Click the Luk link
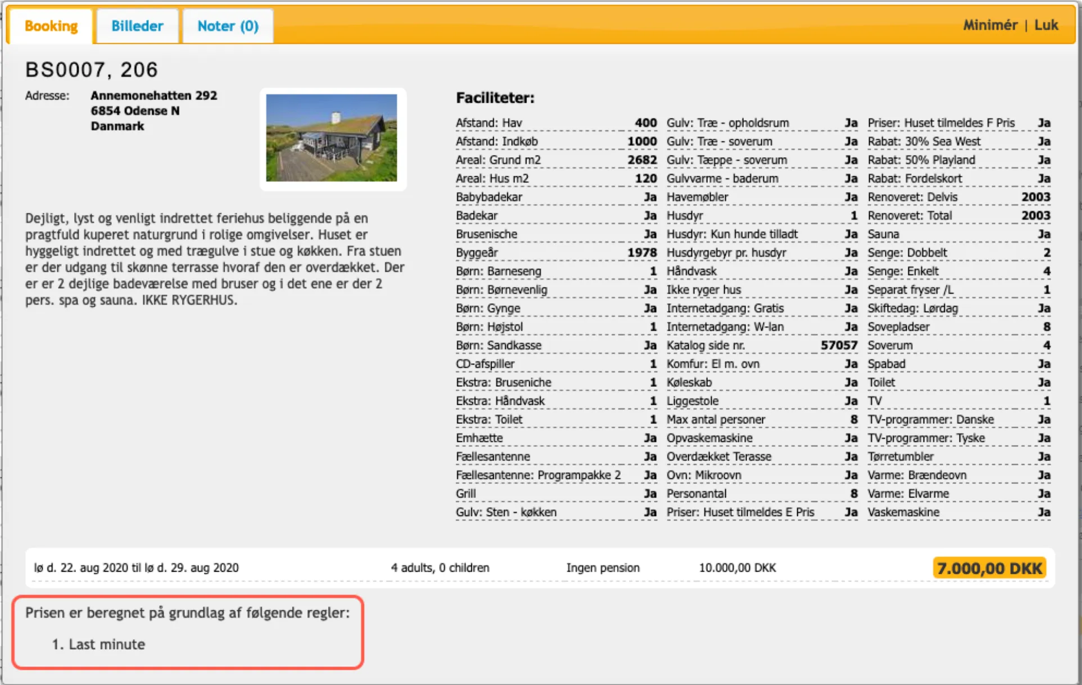 (x=1046, y=25)
